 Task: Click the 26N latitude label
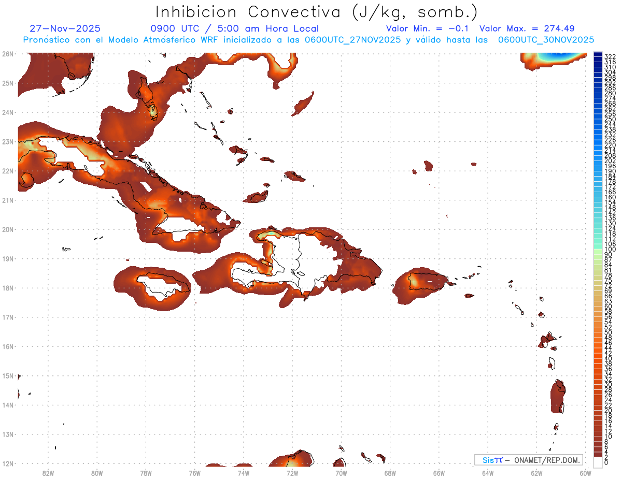[x=7, y=54]
